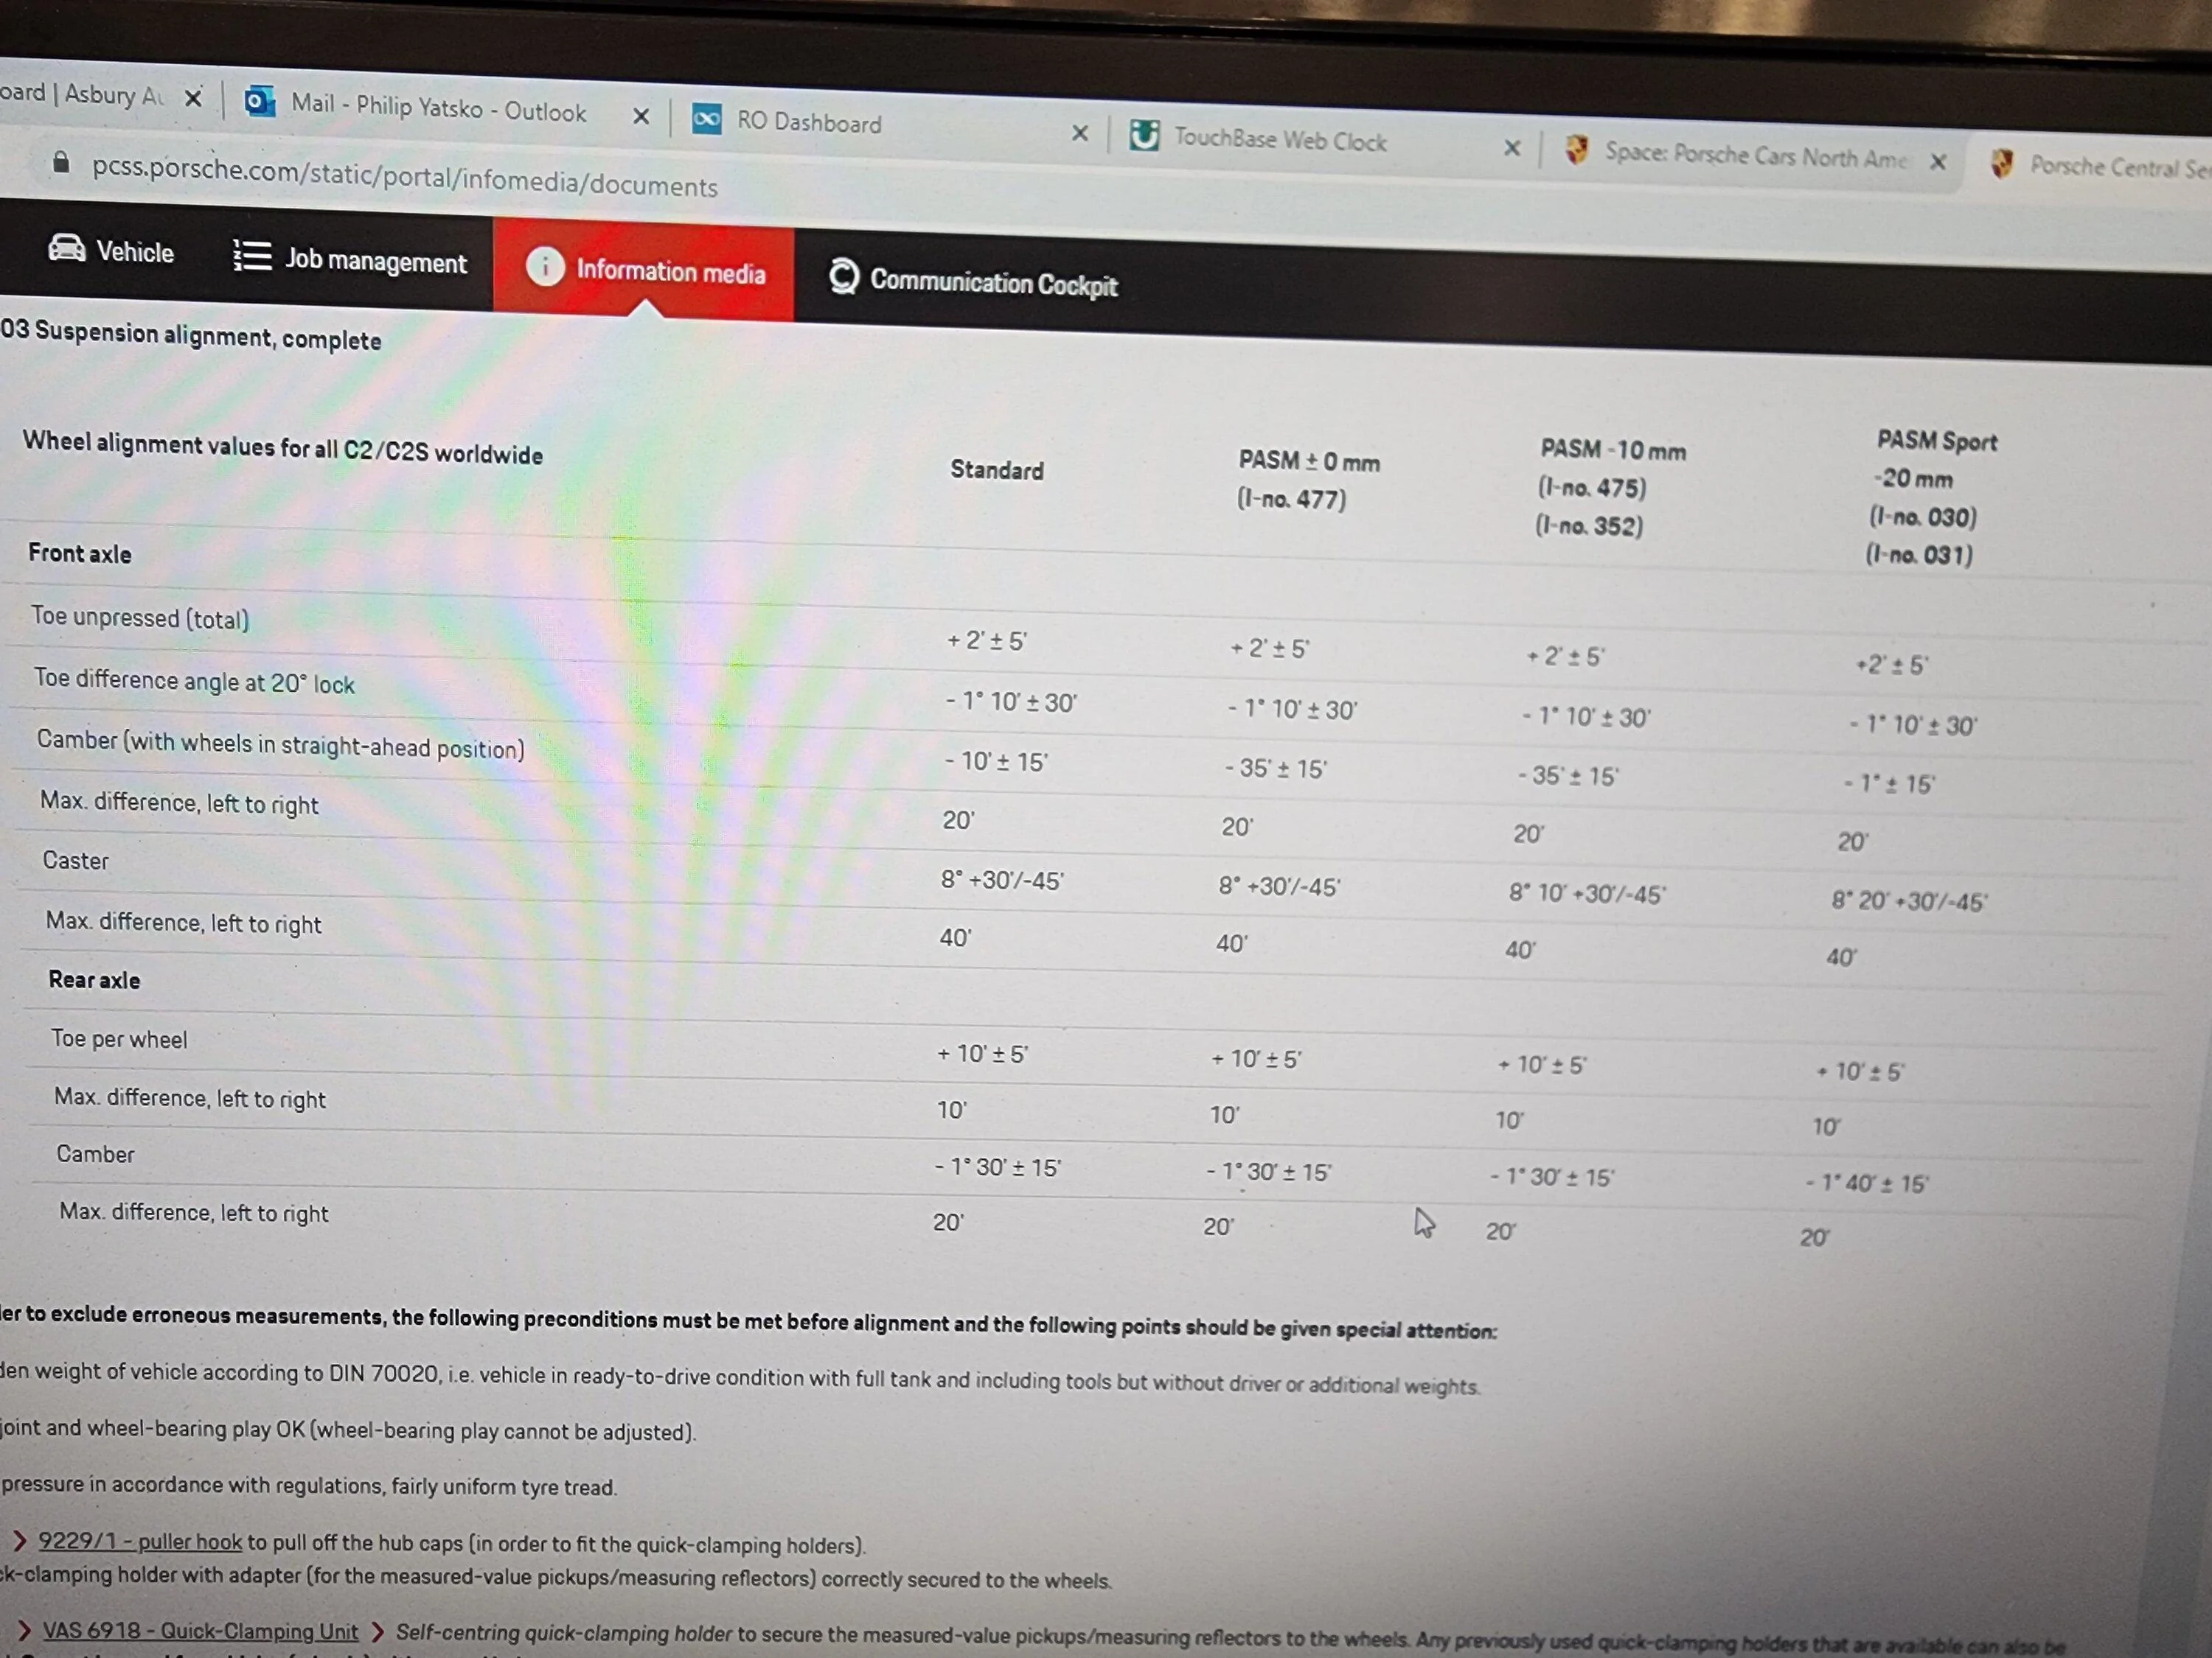
Task: Click the chevron before 9229/1 puller hook
Action: (x=19, y=1540)
